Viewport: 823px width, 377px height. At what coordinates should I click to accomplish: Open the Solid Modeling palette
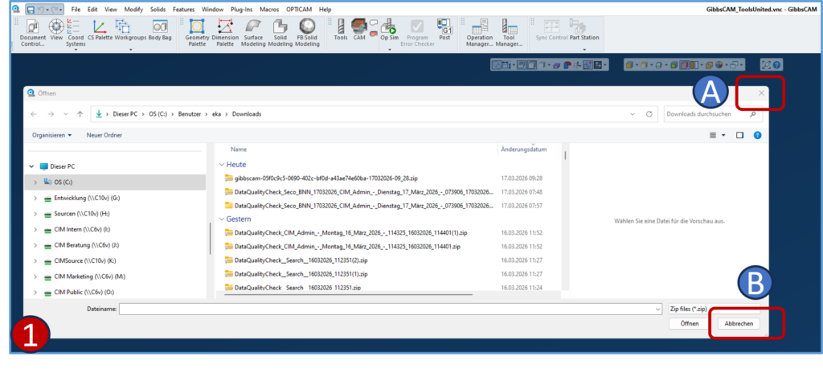click(280, 32)
